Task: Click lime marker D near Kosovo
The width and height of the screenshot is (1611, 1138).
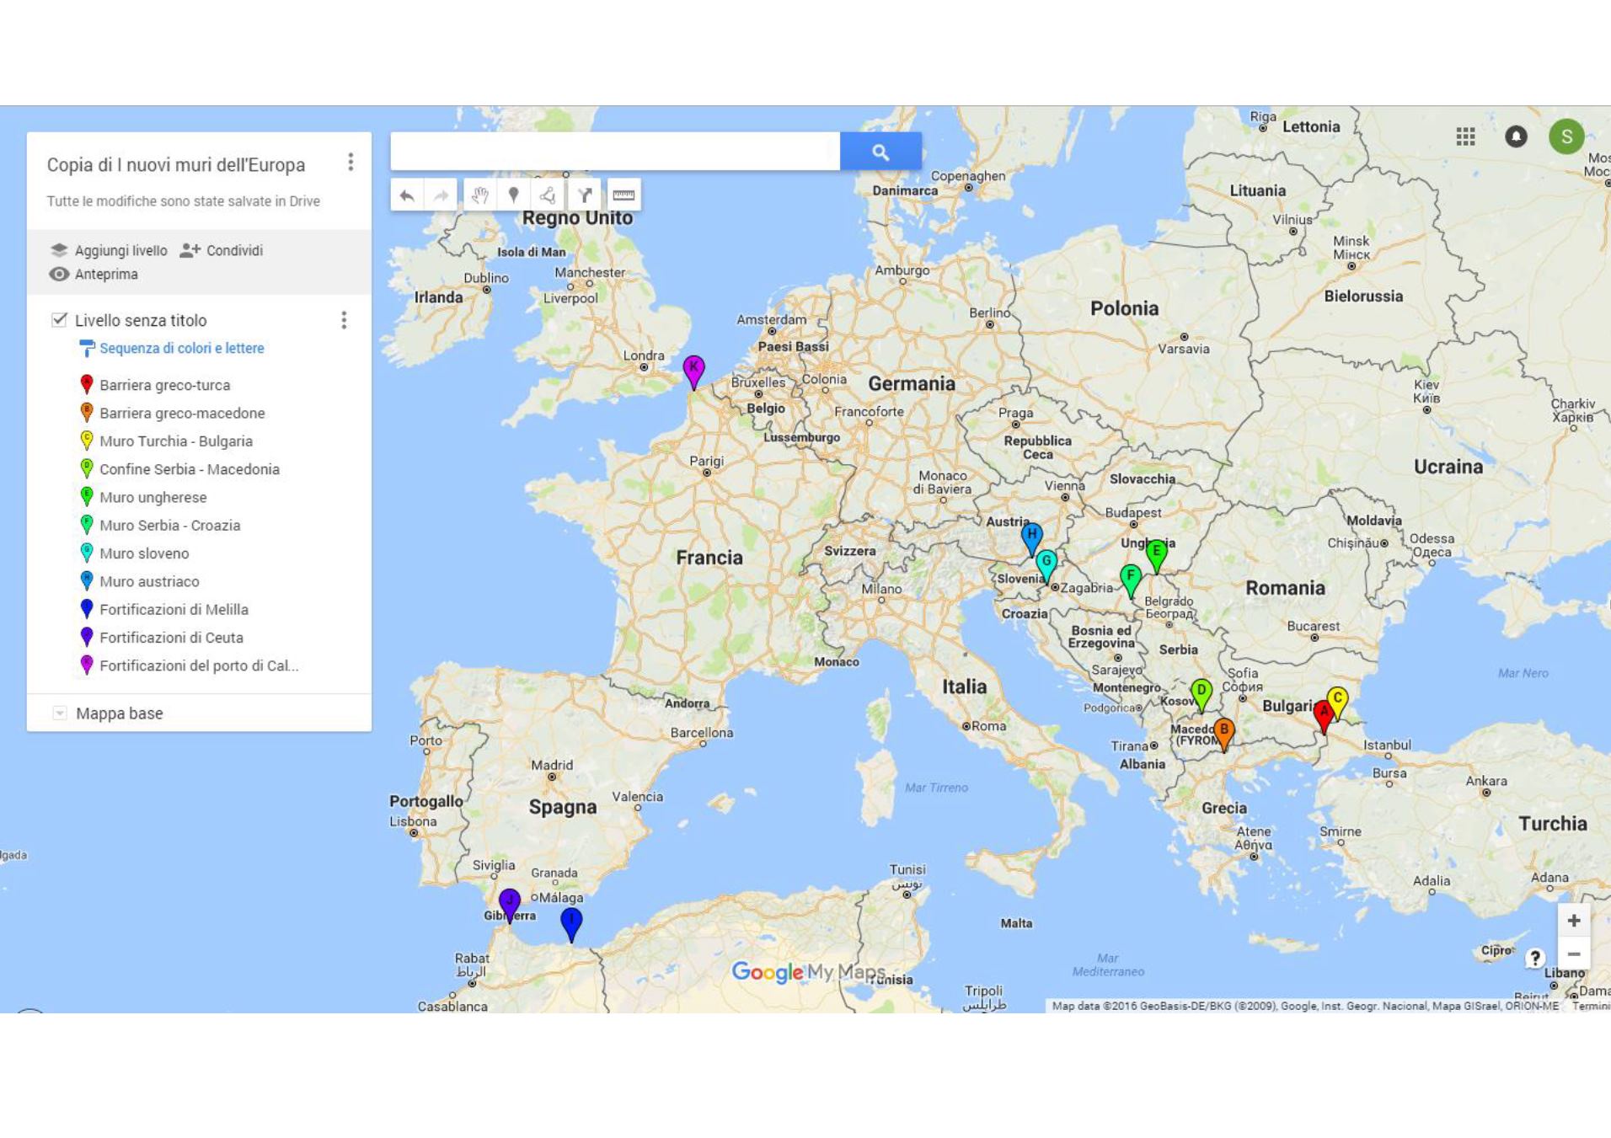Action: click(1202, 692)
